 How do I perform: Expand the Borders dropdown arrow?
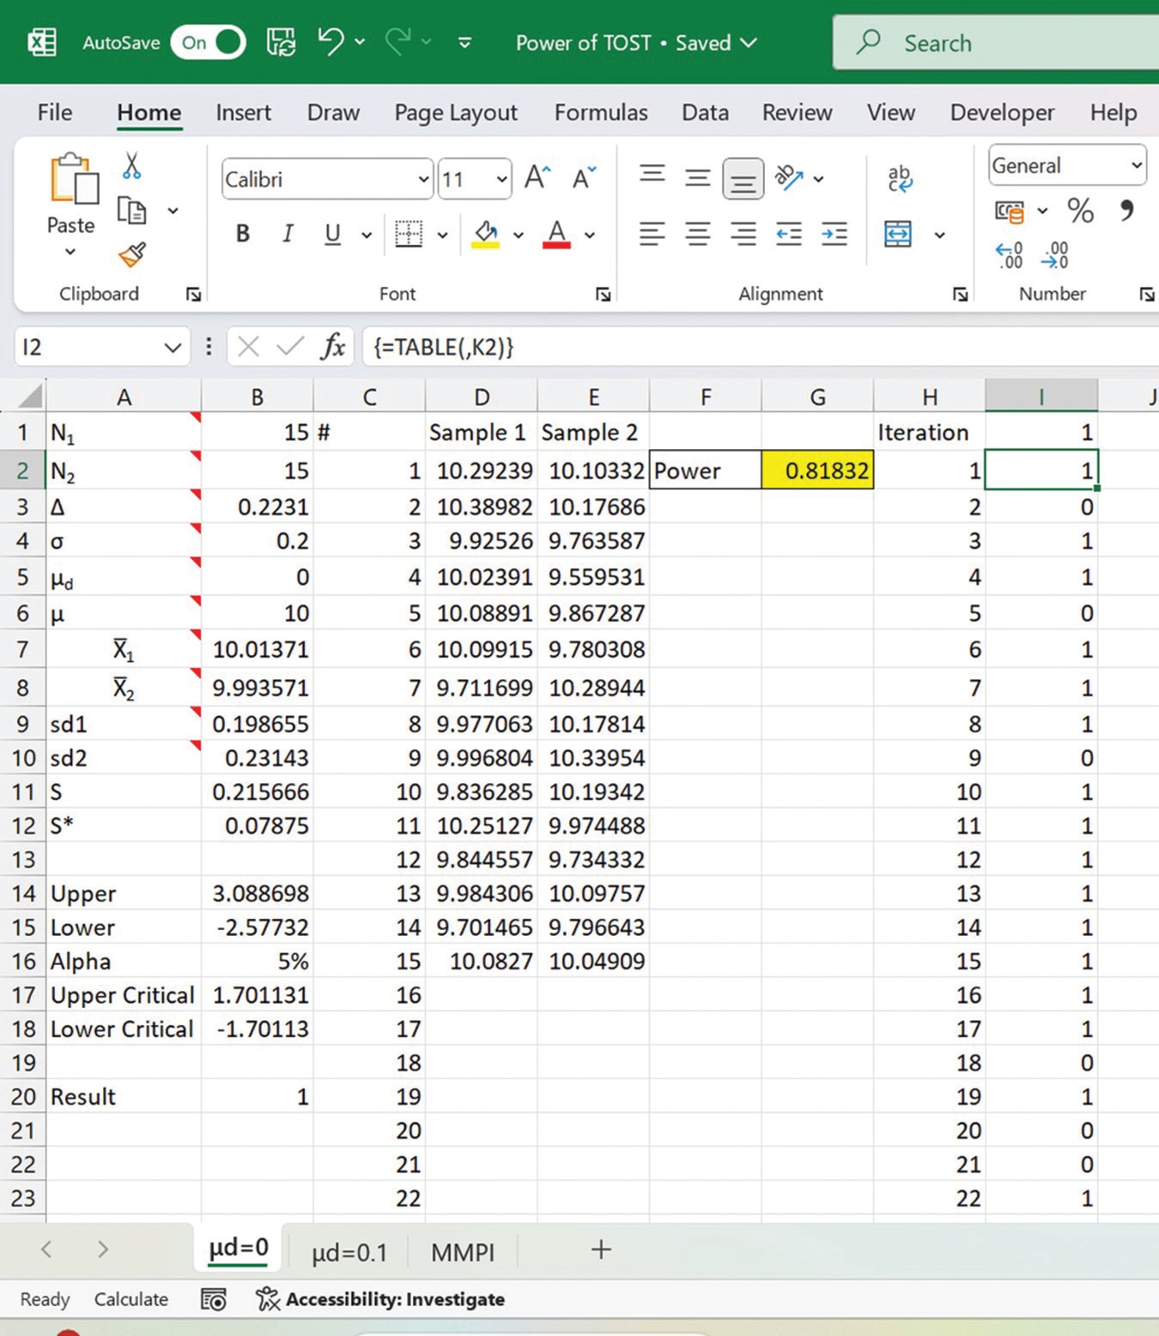[443, 234]
